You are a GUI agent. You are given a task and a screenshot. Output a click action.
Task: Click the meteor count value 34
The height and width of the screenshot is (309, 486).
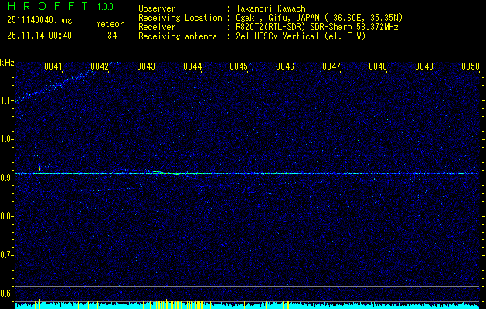tap(112, 36)
